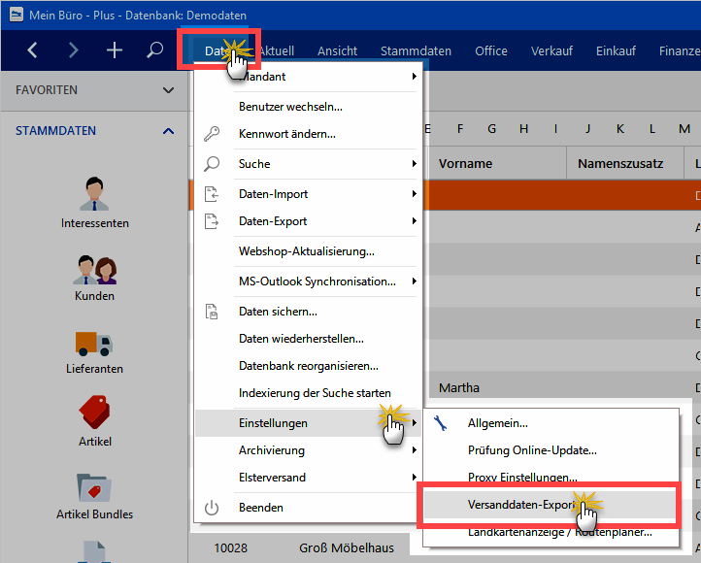
Task: Filter by letter K in alphabet bar
Action: click(x=620, y=129)
